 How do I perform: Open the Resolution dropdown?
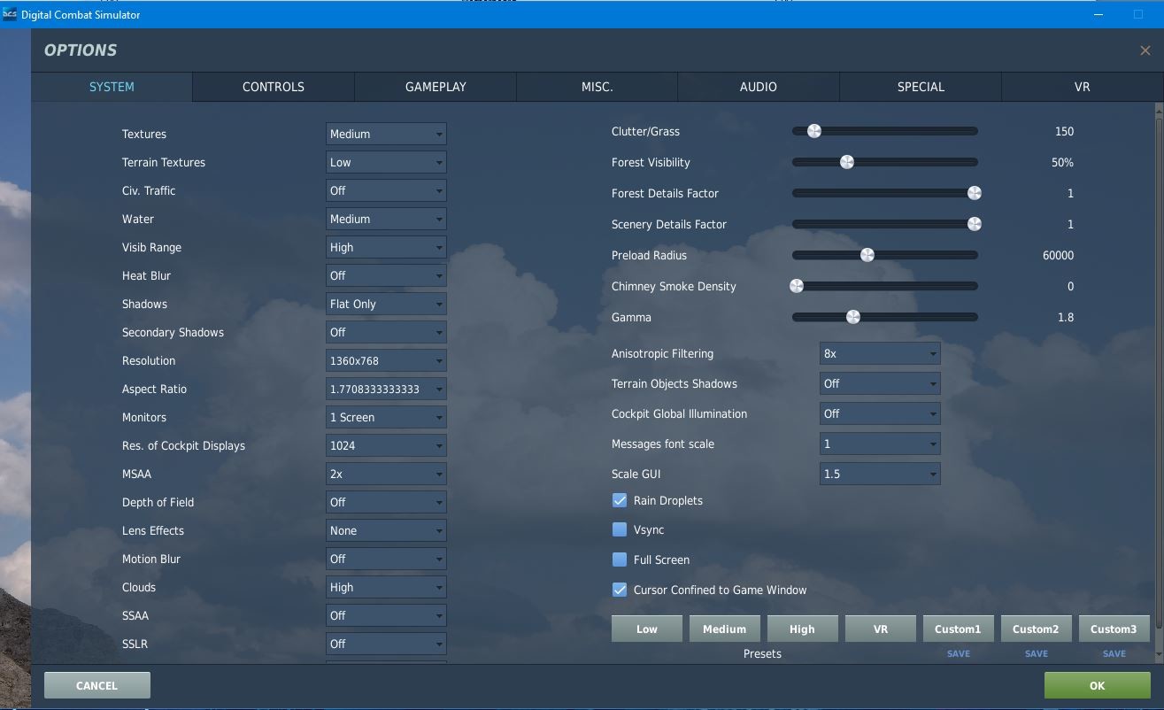[x=386, y=360]
